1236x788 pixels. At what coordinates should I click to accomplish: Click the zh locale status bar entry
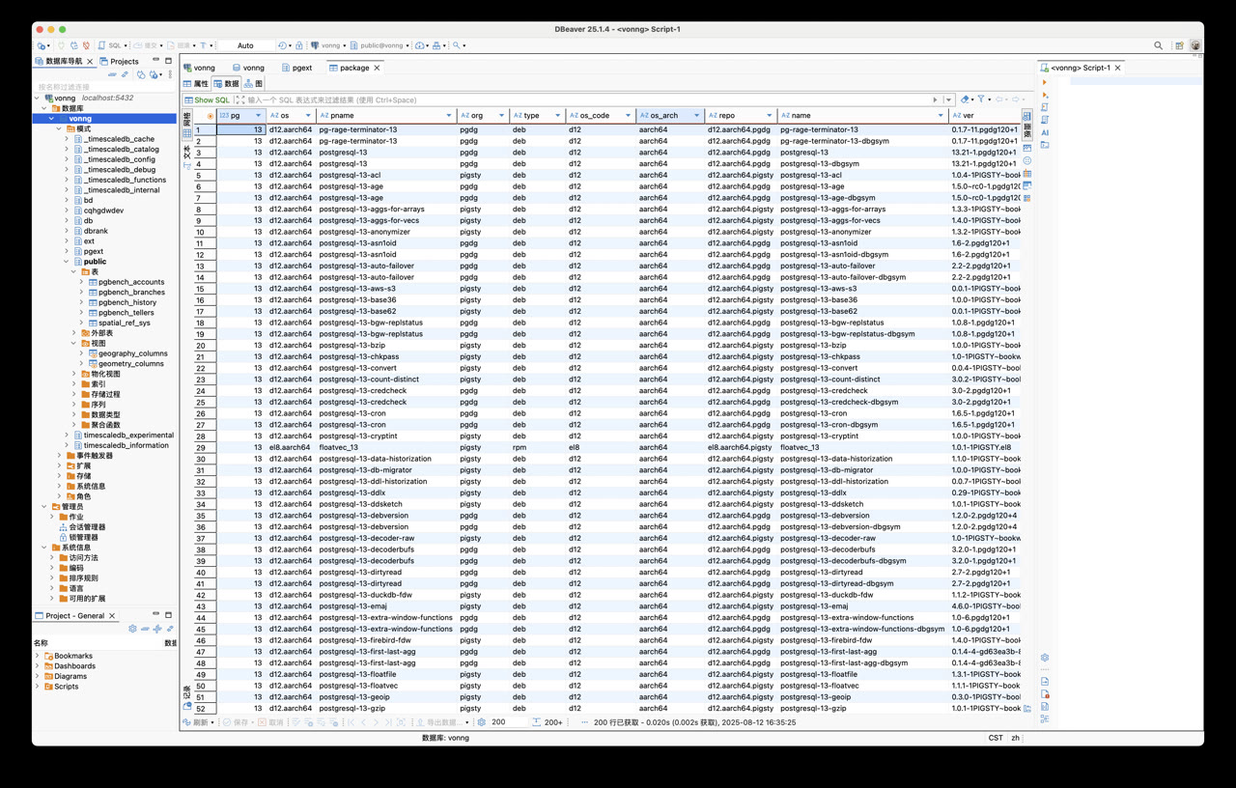1015,738
